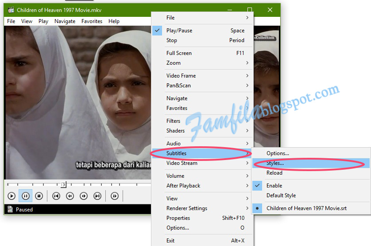Click the Rewind (decrease speed) icon
The height and width of the screenshot is (246, 371).
coord(70,196)
